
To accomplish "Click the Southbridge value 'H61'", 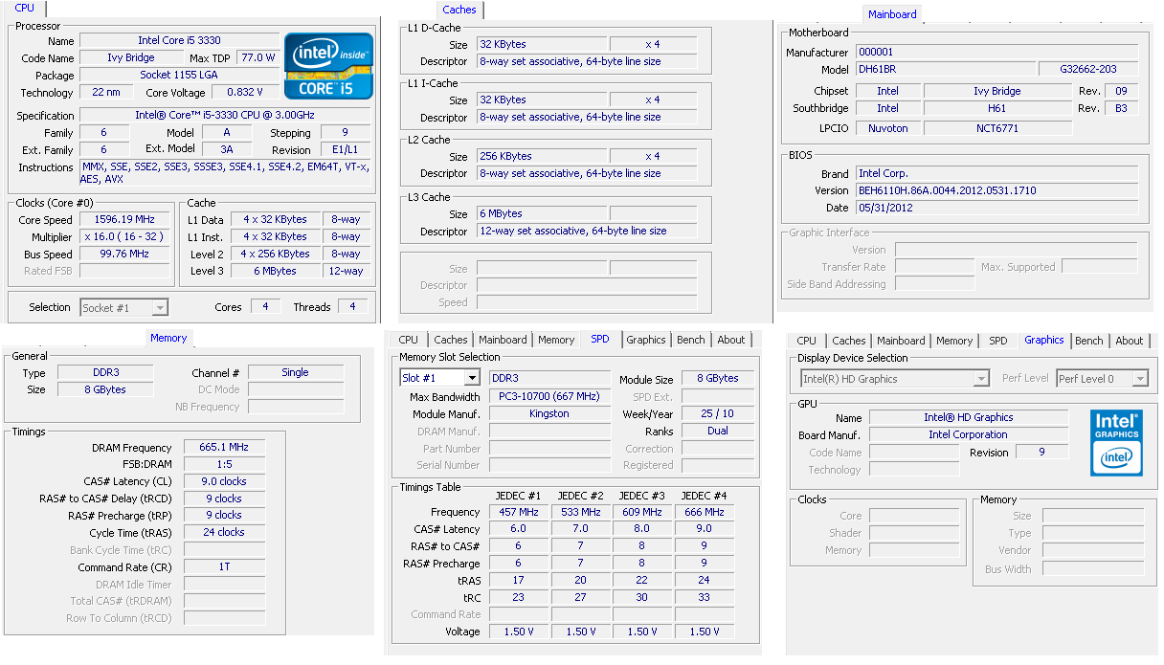I will [x=996, y=108].
